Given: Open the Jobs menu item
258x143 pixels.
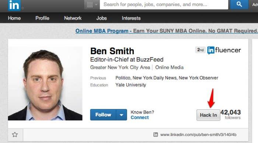Looking at the screenshot, I should [101, 18].
